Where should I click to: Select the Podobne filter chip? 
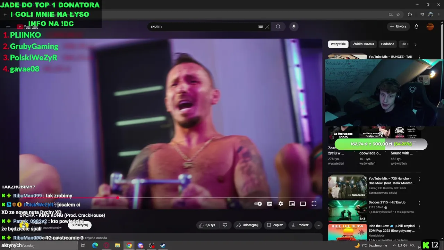coord(387,44)
